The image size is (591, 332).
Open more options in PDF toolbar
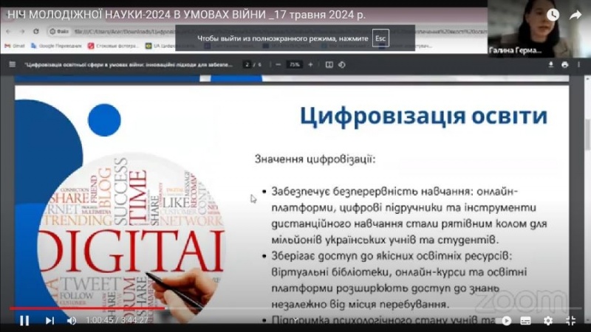pos(579,64)
